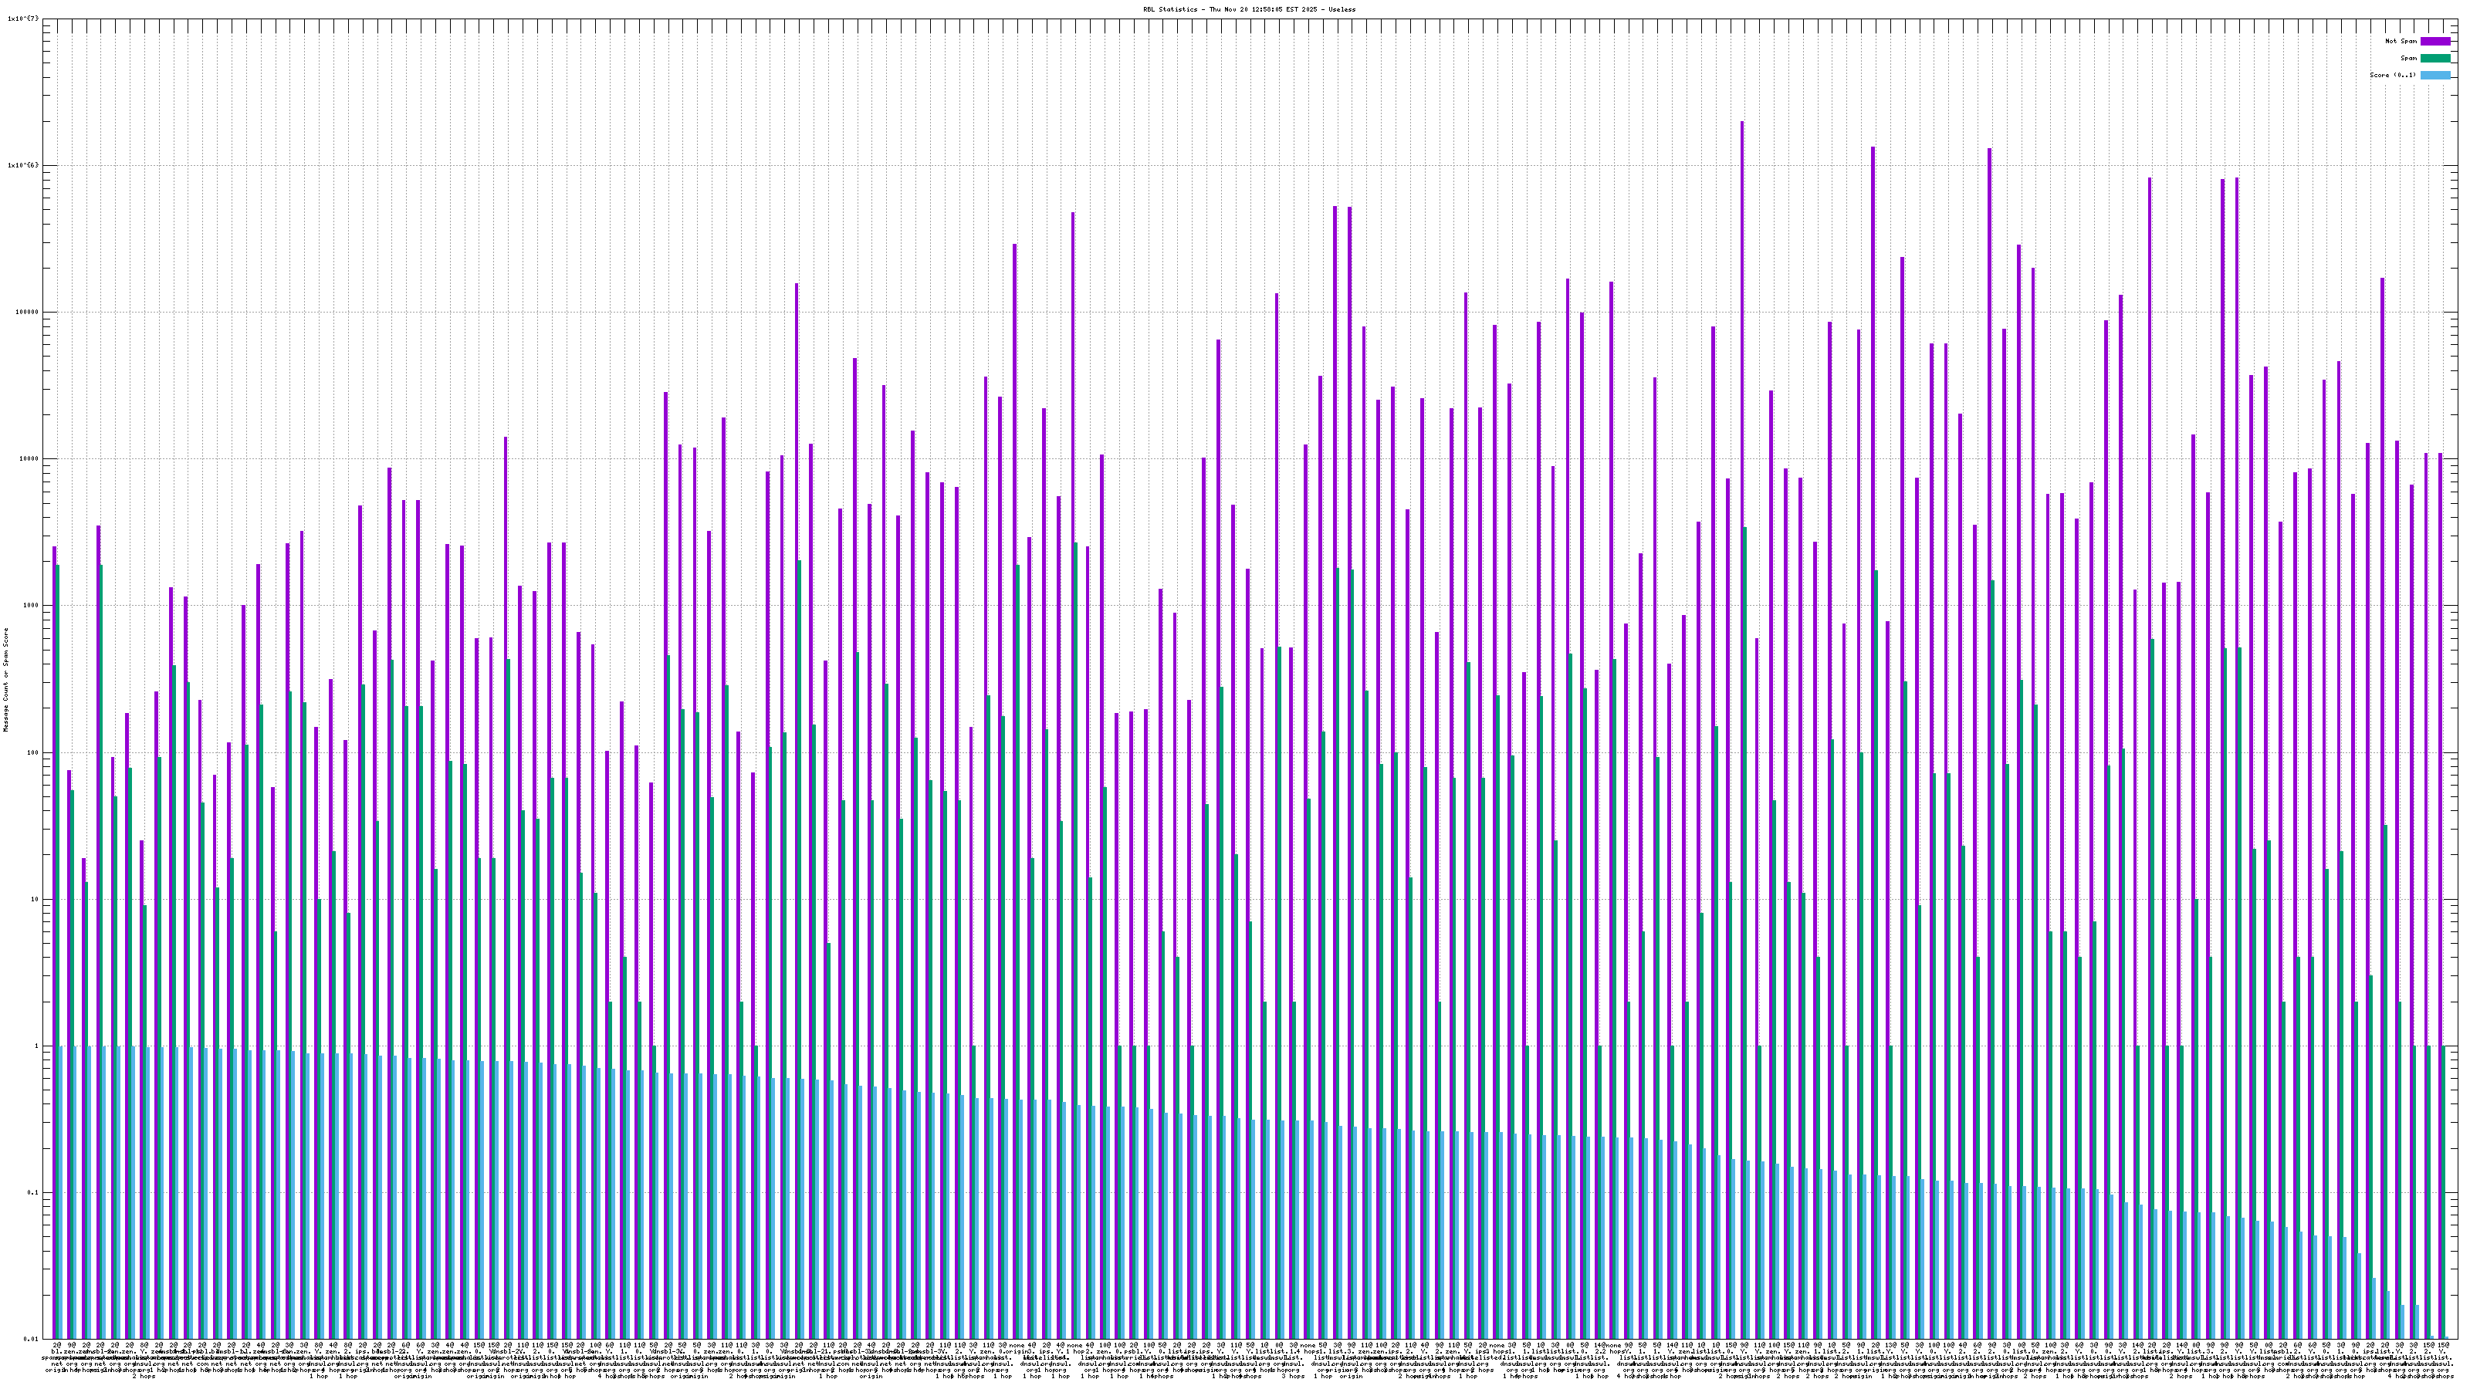Click the 100000 y-axis tick label
This screenshot has width=2470, height=1389.
click(x=27, y=312)
